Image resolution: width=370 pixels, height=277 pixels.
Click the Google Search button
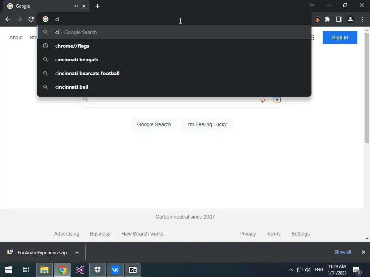(x=154, y=124)
